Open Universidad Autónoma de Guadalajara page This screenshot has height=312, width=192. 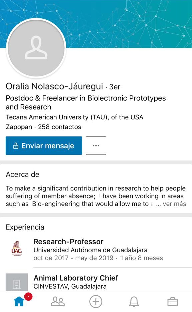pyautogui.click(x=90, y=250)
